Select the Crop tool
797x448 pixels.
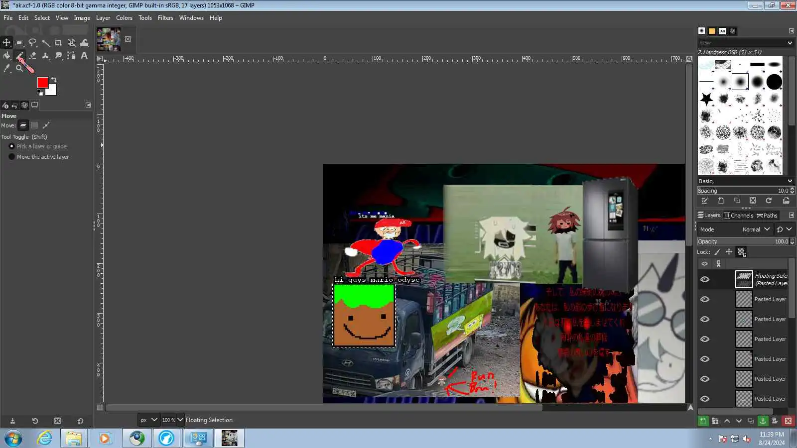pyautogui.click(x=58, y=43)
